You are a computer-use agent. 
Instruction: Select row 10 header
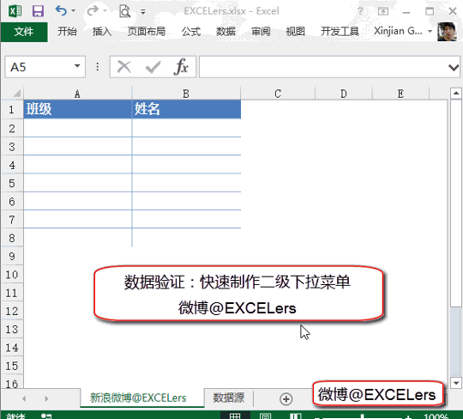12,275
